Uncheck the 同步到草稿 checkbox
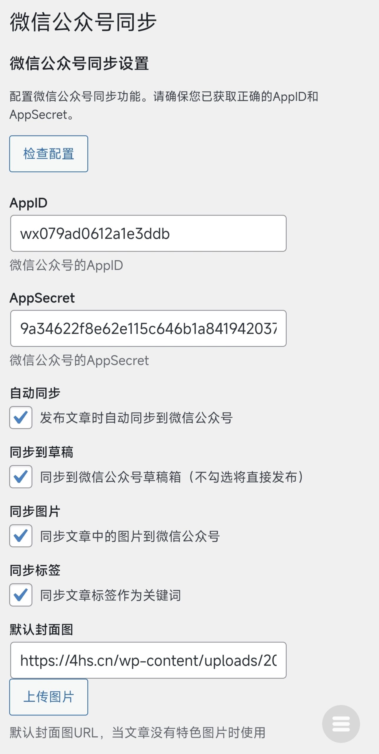 [21, 477]
